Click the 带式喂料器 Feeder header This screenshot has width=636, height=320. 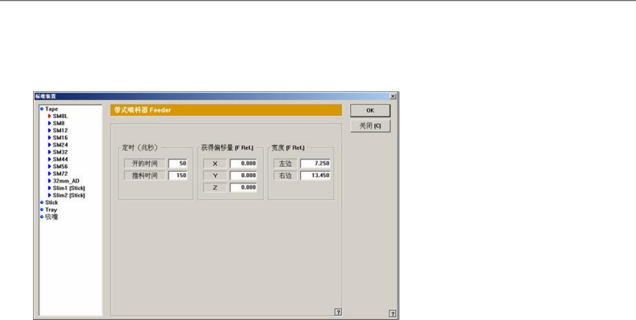point(226,110)
